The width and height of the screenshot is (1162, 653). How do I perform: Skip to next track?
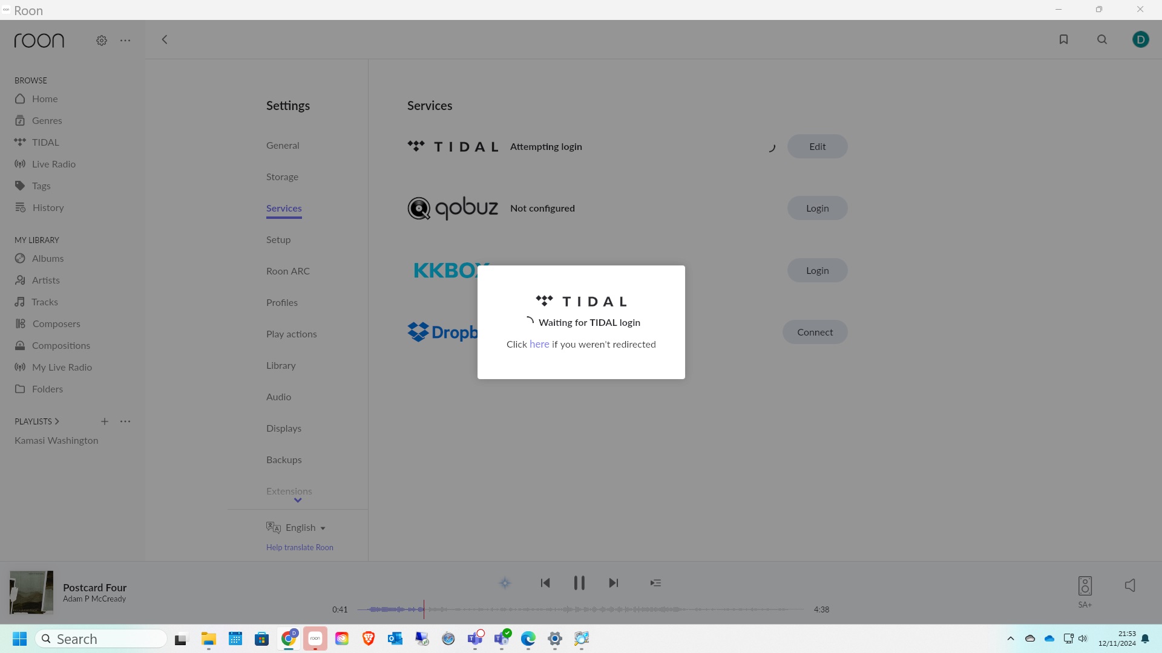point(614,583)
